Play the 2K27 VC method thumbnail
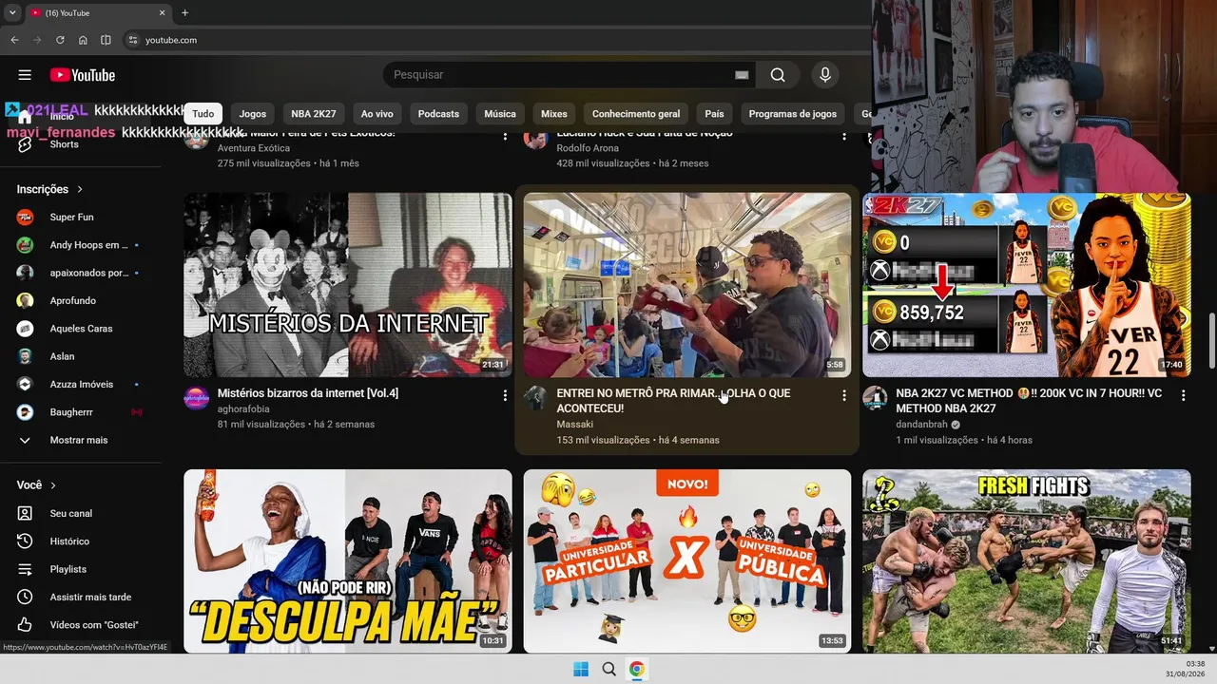Image resolution: width=1217 pixels, height=684 pixels. tap(1026, 285)
